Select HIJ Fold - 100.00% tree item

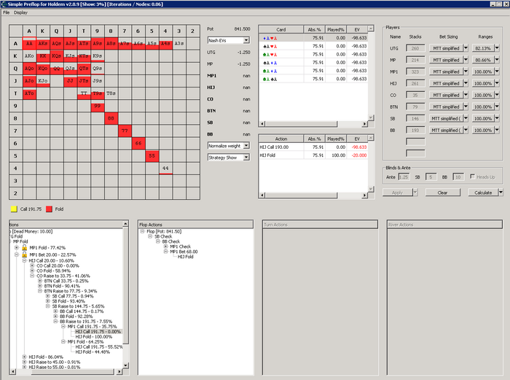[94, 337]
